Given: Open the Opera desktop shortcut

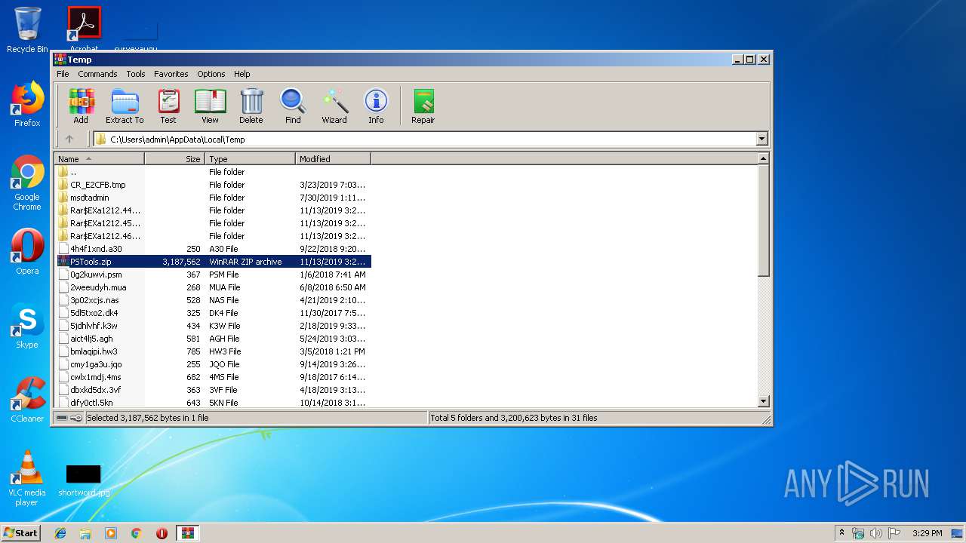Looking at the screenshot, I should pos(27,251).
